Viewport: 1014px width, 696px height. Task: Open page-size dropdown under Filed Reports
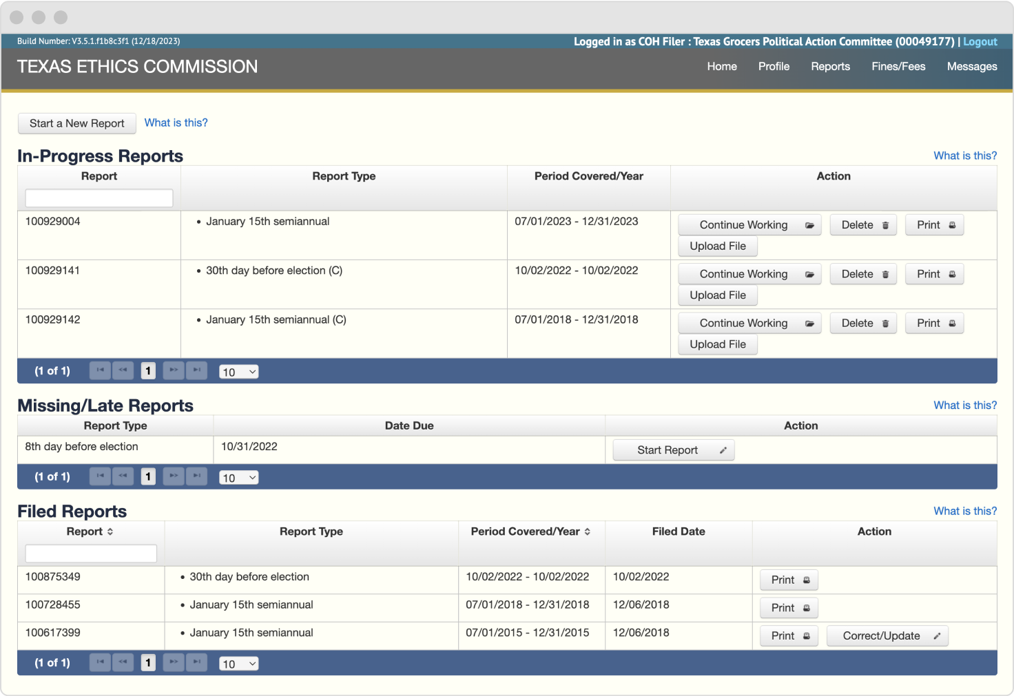click(x=238, y=663)
